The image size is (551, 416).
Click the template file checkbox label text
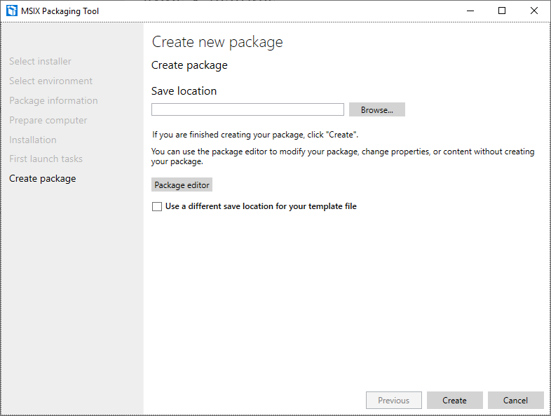click(x=261, y=206)
